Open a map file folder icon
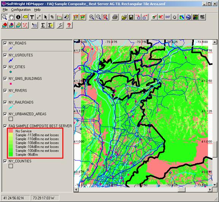The image size is (219, 202). [x=124, y=17]
